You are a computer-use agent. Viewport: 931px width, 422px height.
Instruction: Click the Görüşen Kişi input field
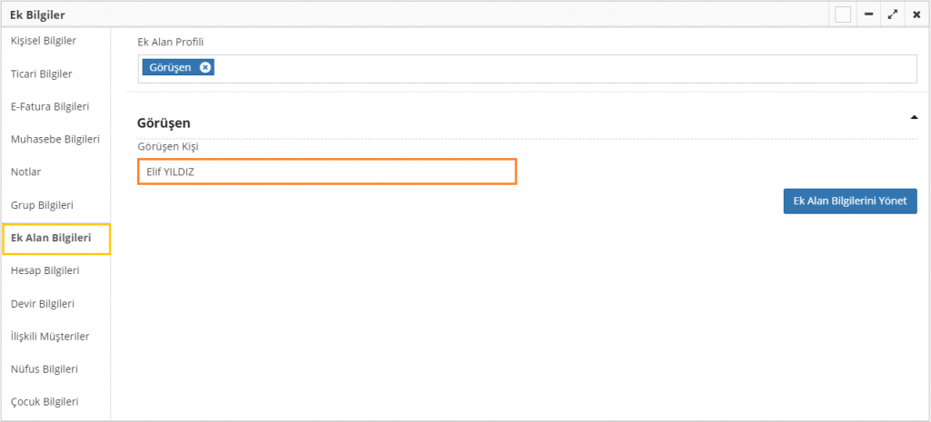coord(327,172)
